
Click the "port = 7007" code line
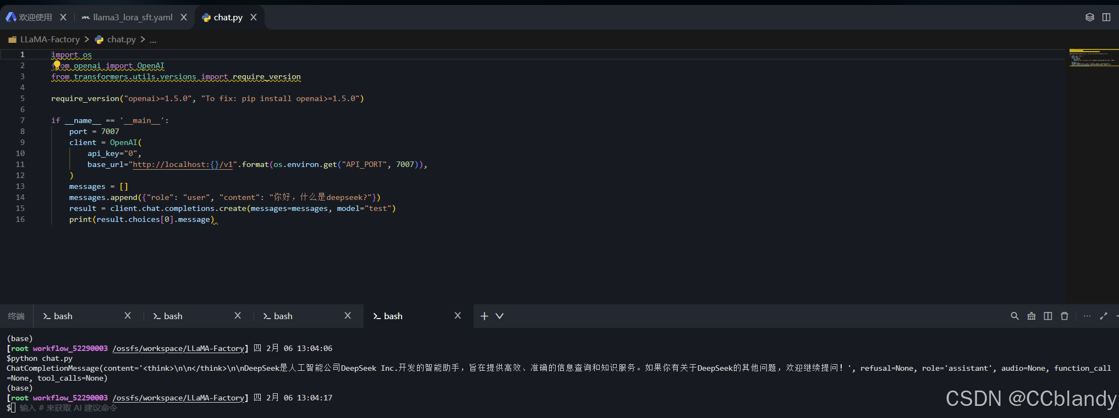tap(94, 131)
